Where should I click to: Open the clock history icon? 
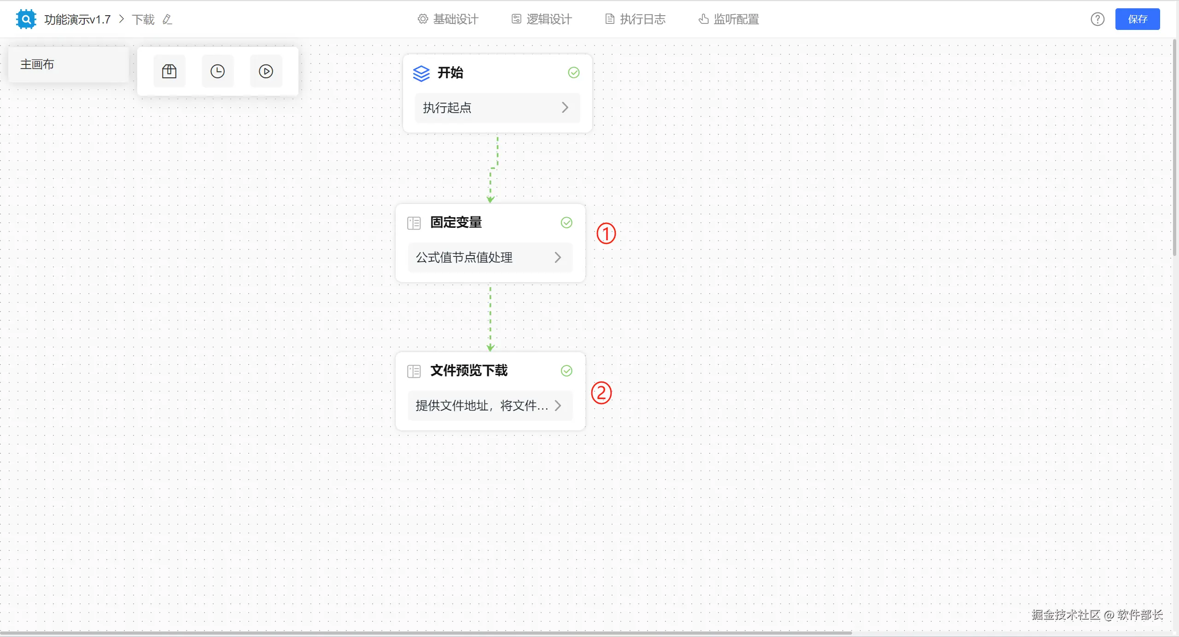[x=217, y=71]
